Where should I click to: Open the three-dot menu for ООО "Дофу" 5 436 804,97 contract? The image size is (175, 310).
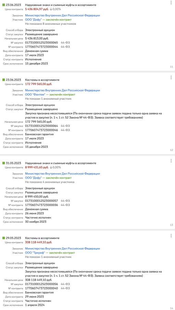[171, 2]
